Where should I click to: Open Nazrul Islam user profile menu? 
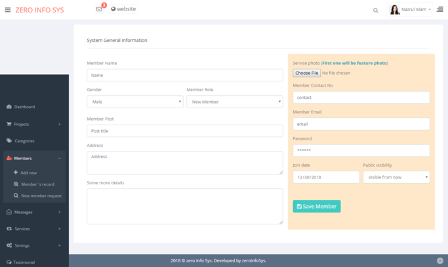click(411, 10)
